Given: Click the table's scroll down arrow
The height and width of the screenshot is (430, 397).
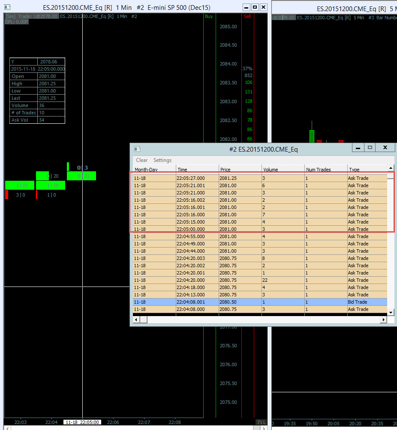Looking at the screenshot, I should pyautogui.click(x=391, y=312).
